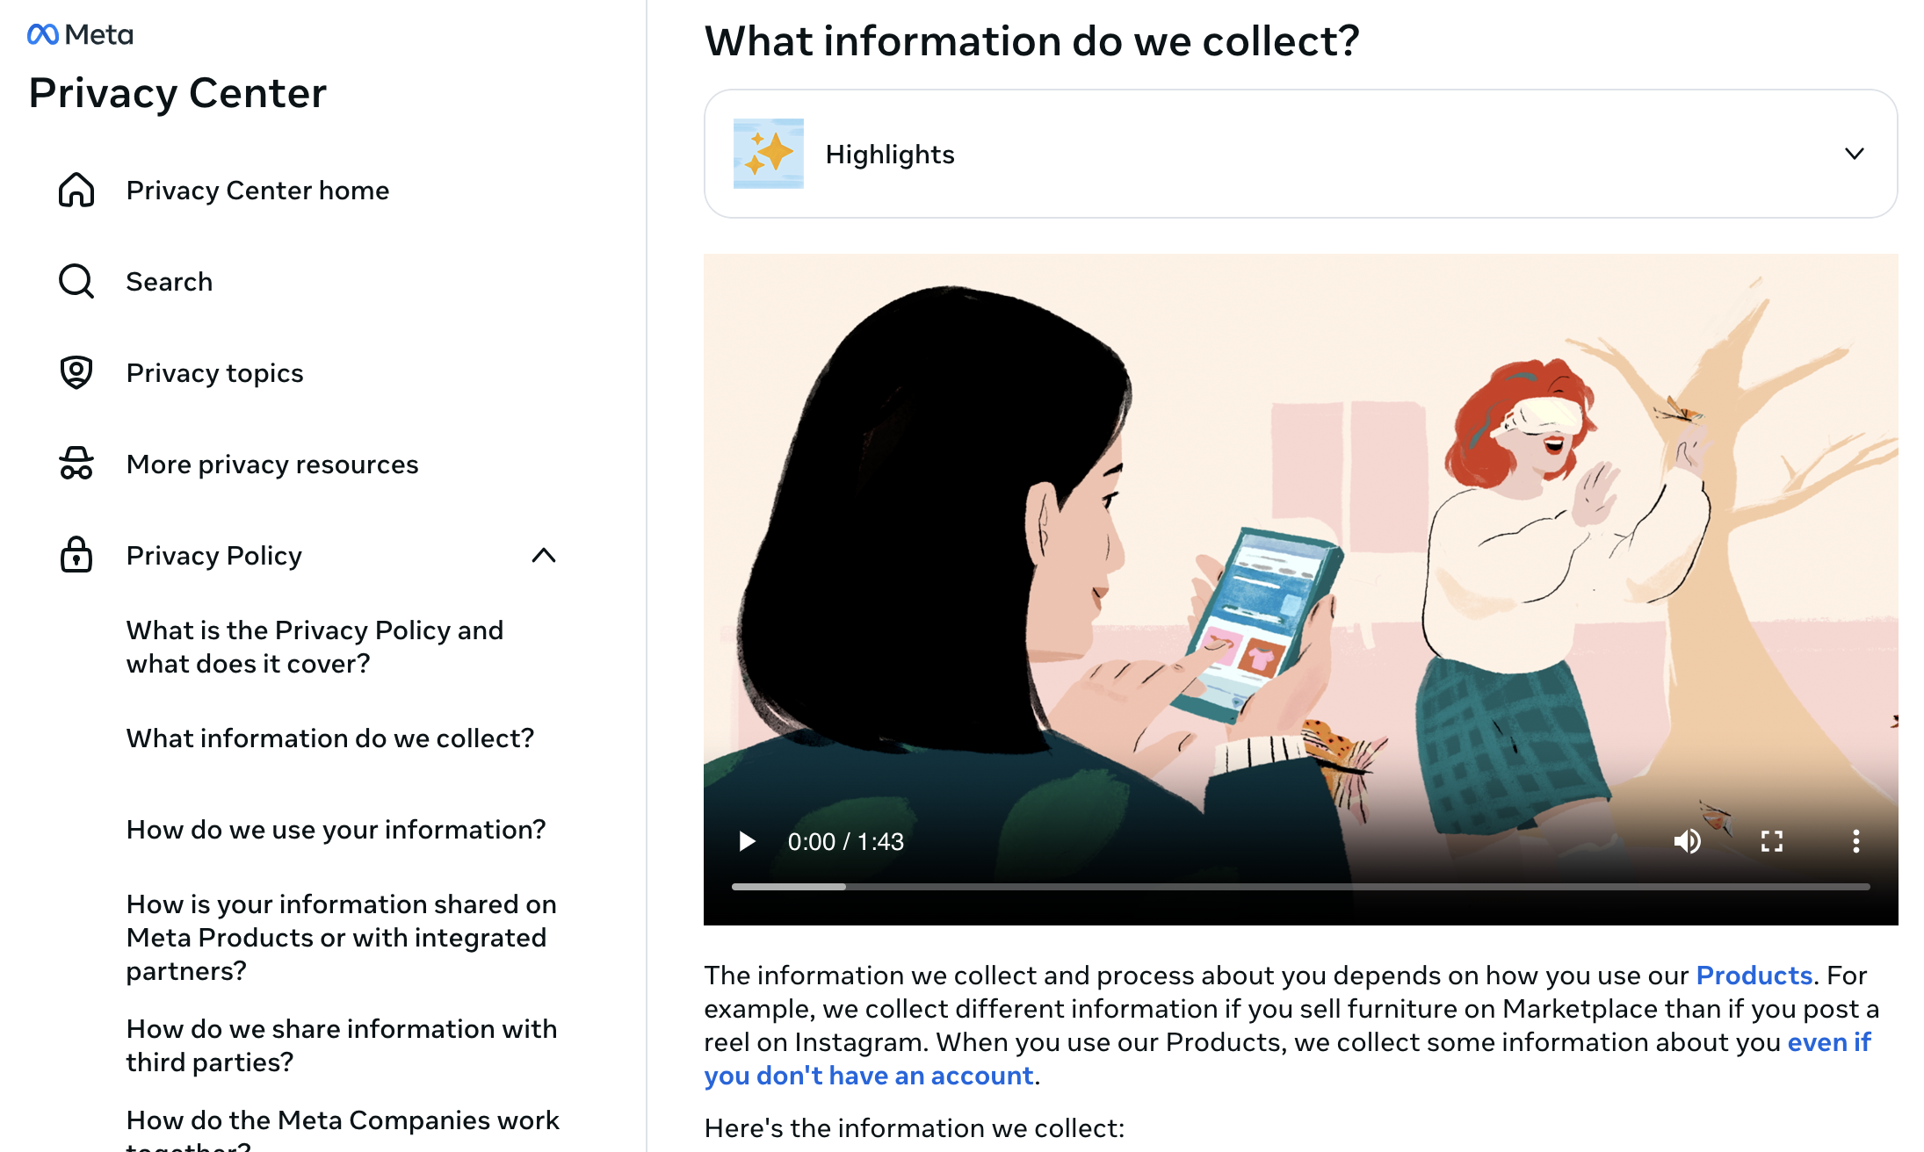1924x1152 pixels.
Task: Seek using the video progress bar
Action: pos(1300,887)
